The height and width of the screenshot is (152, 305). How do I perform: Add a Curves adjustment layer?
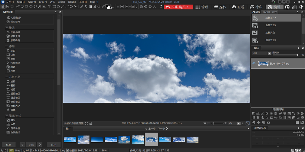point(262,113)
